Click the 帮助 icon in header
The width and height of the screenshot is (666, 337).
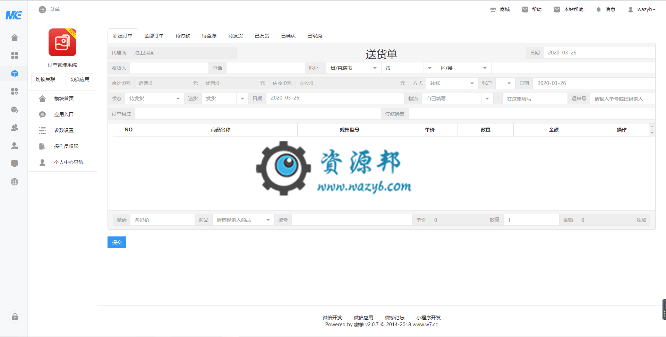pos(525,10)
